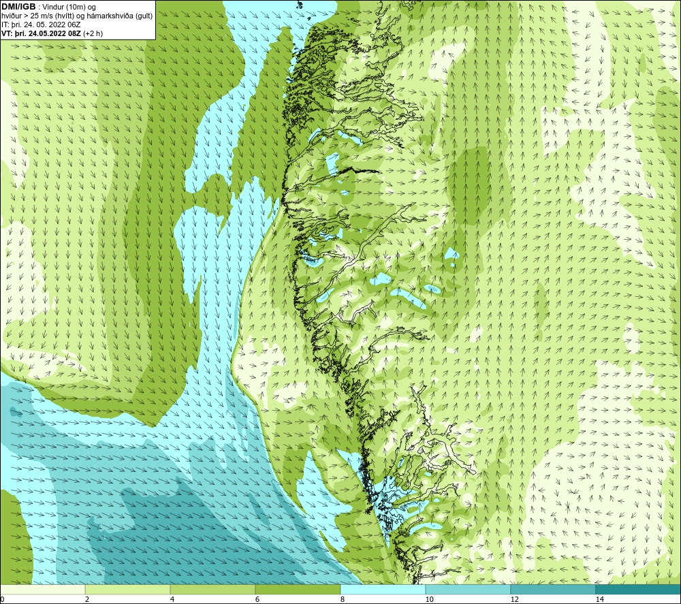Click the legend label '2'
The image size is (681, 604).
[x=87, y=599]
